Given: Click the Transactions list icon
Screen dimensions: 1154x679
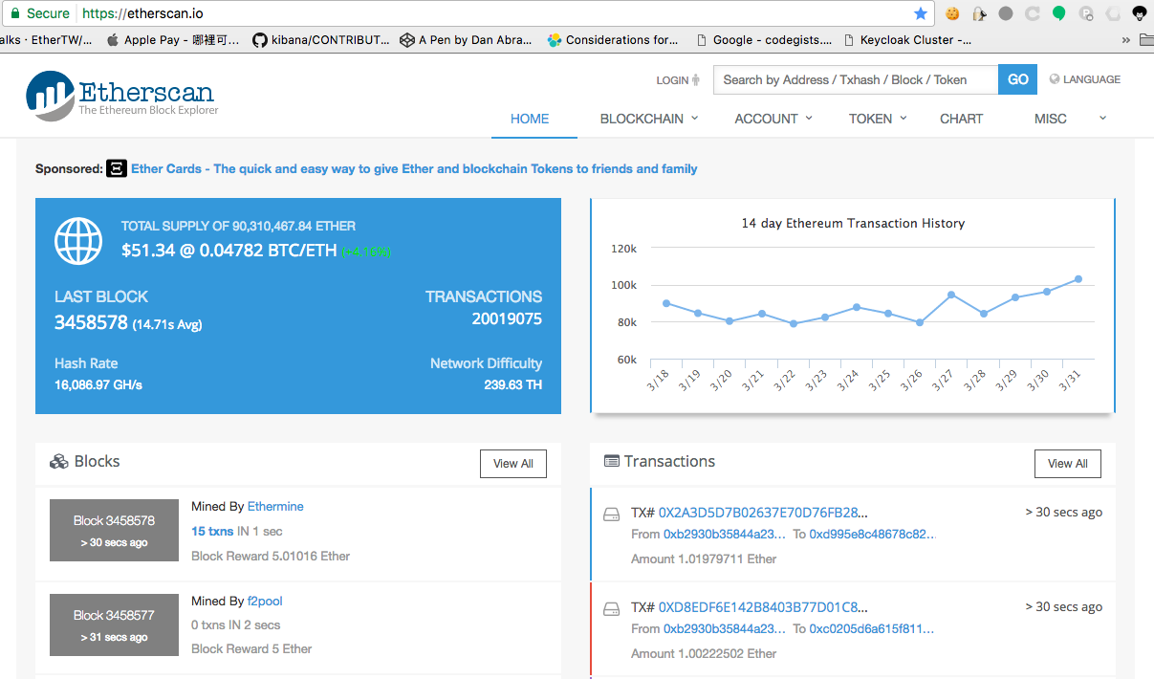Looking at the screenshot, I should pyautogui.click(x=612, y=461).
